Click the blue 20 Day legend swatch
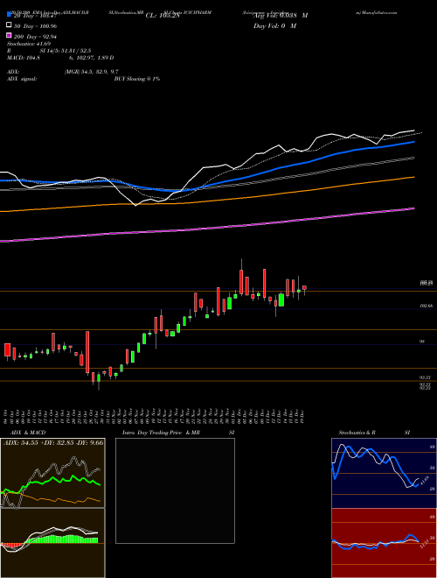Screen dimensions: 437x578 coord(9,15)
